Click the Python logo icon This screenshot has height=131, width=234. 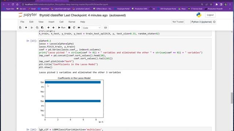click(199, 15)
